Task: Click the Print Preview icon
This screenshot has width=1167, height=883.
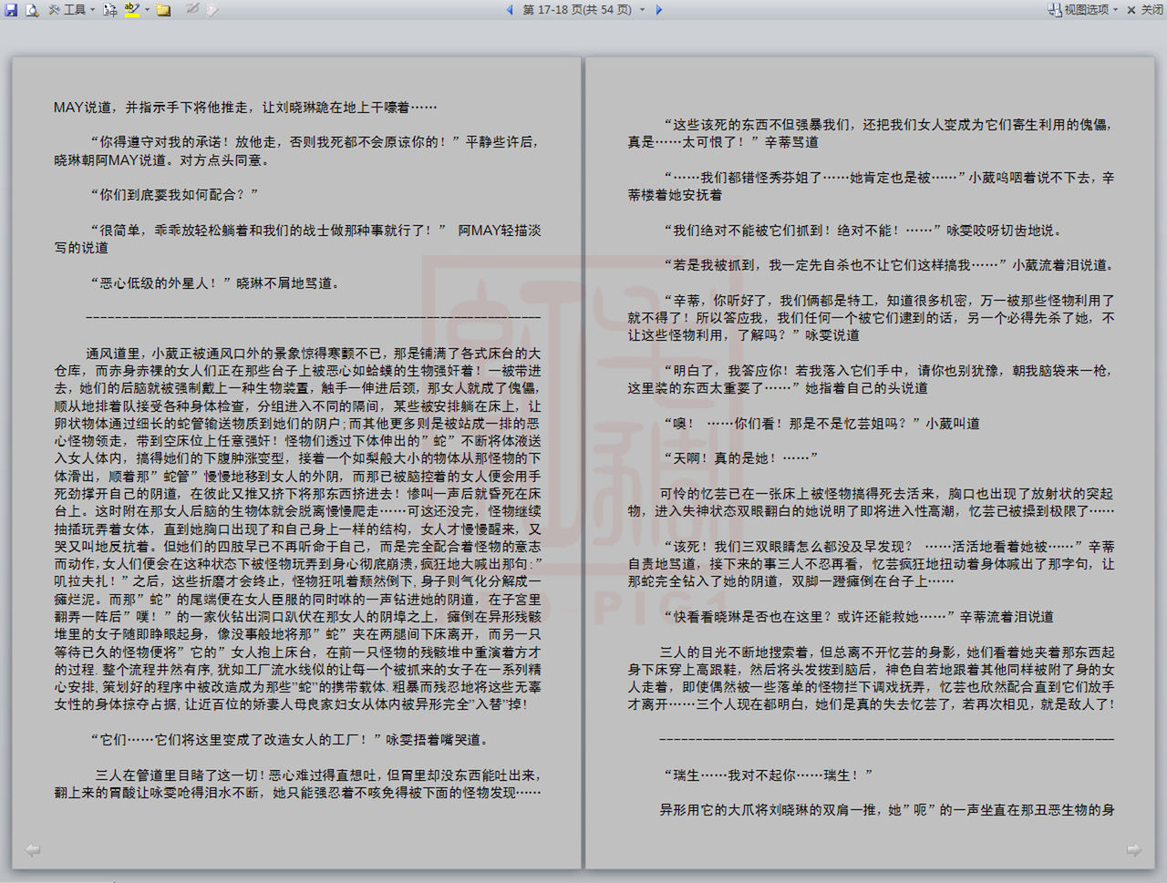Action: coord(32,10)
